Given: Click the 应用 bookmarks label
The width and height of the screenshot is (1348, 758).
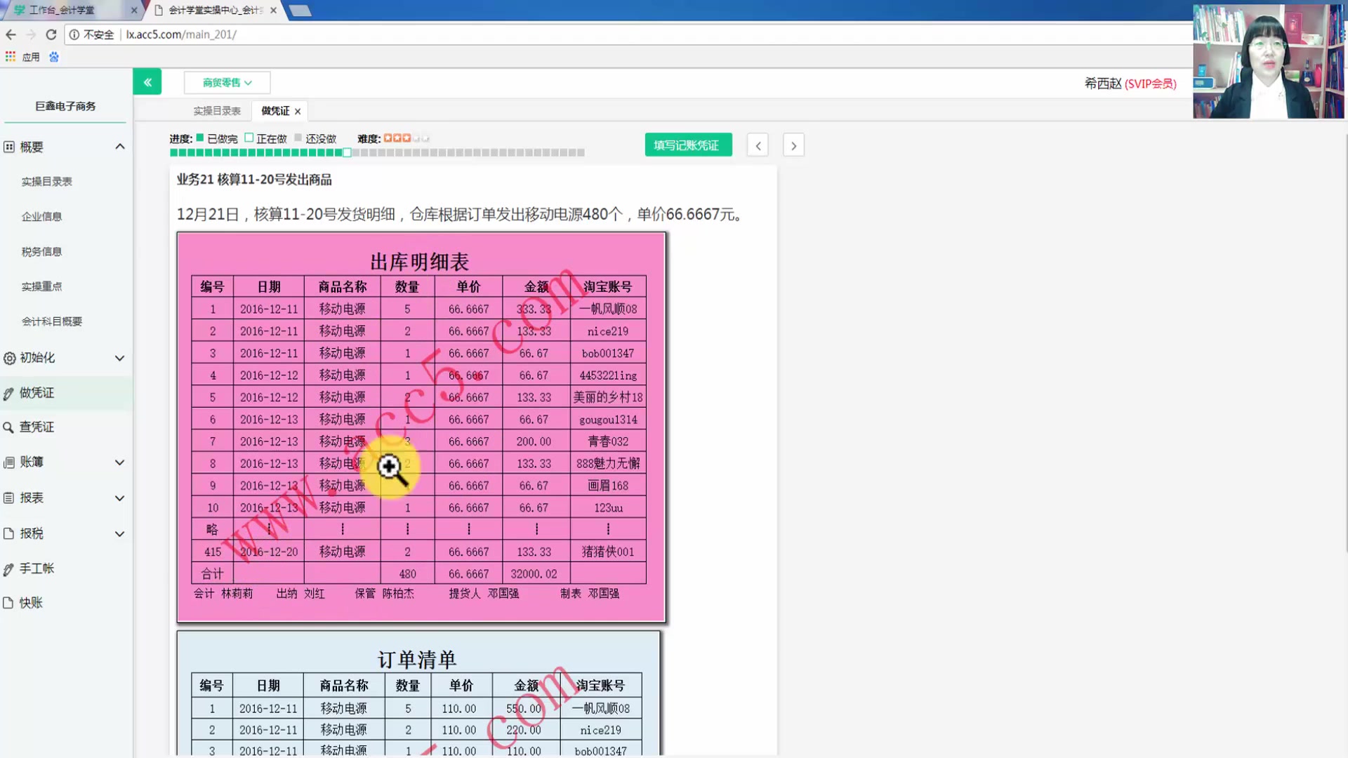Looking at the screenshot, I should point(31,57).
